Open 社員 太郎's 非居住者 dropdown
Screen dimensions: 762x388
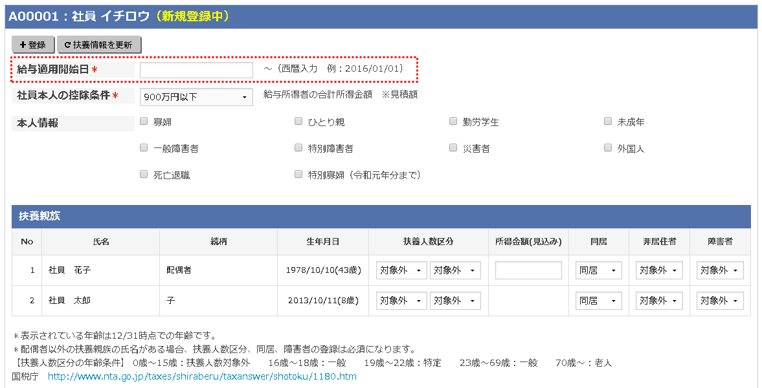point(658,300)
